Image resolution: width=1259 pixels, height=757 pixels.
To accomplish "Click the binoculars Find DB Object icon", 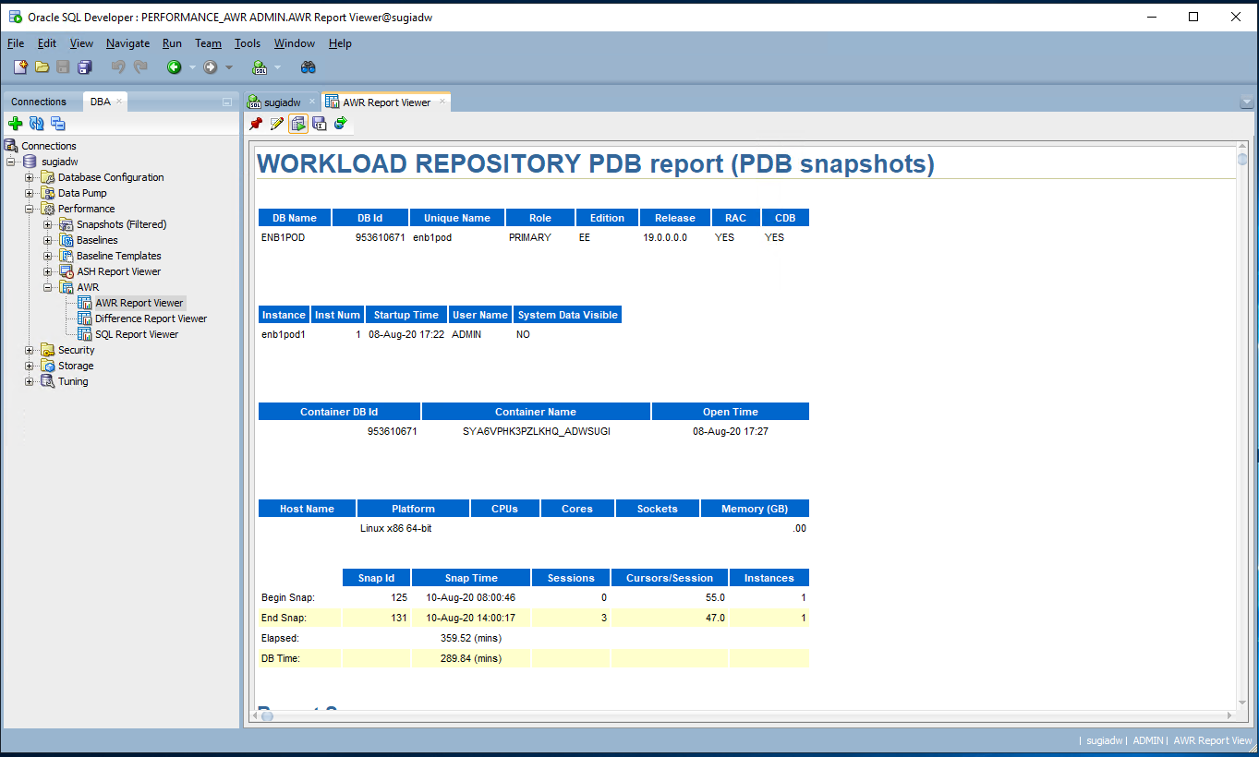I will point(309,66).
